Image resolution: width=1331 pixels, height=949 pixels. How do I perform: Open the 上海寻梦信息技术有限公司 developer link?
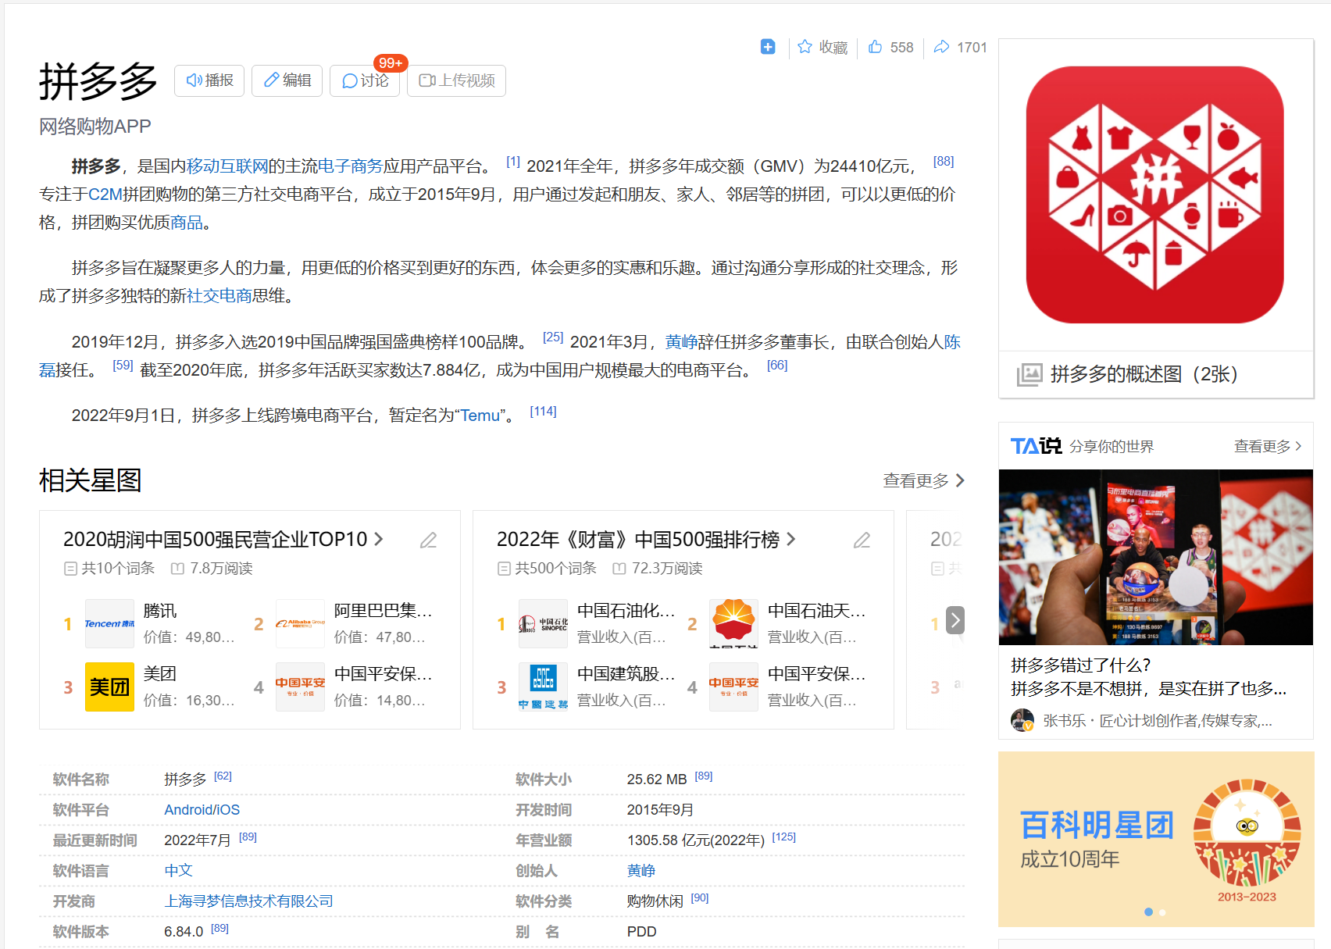click(x=248, y=901)
